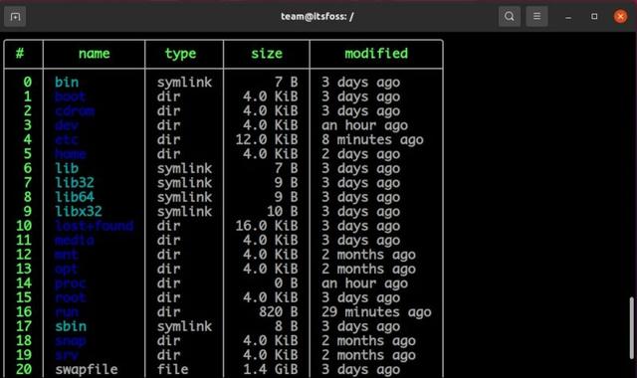Image resolution: width=637 pixels, height=378 pixels.
Task: Open the terminal search tool
Action: click(509, 17)
